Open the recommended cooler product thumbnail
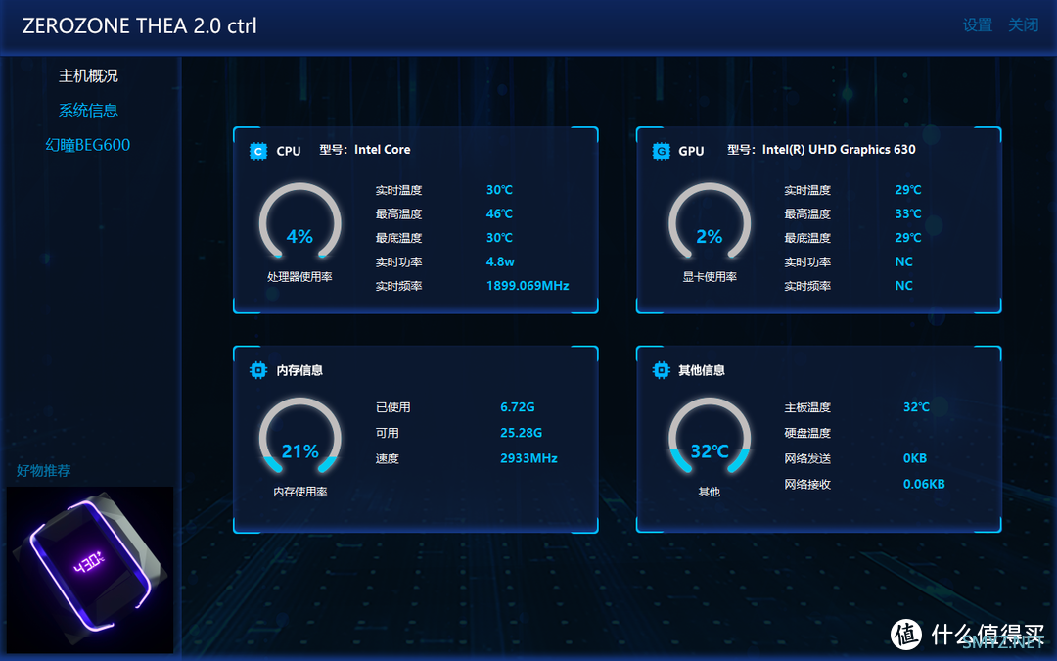Screen dimensions: 1057x661 click(x=90, y=570)
